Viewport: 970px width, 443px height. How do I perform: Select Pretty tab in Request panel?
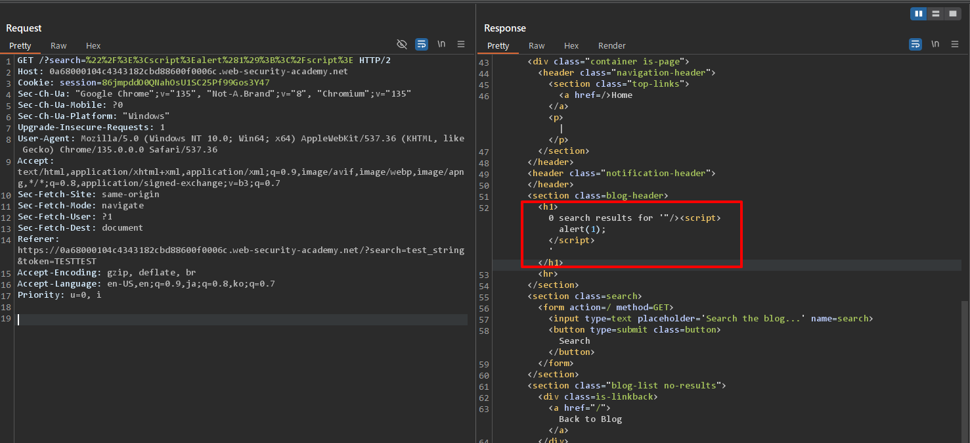20,46
